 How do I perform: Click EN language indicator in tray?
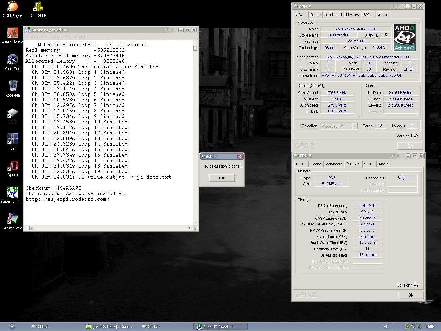(x=386, y=327)
